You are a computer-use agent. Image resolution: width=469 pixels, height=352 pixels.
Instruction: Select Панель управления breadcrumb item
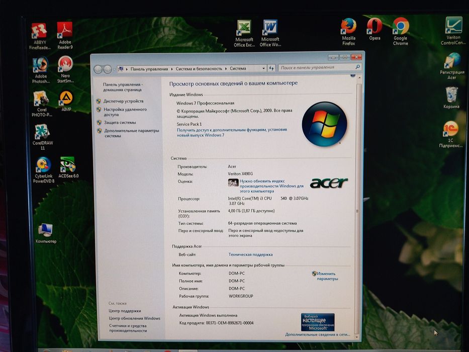point(149,69)
